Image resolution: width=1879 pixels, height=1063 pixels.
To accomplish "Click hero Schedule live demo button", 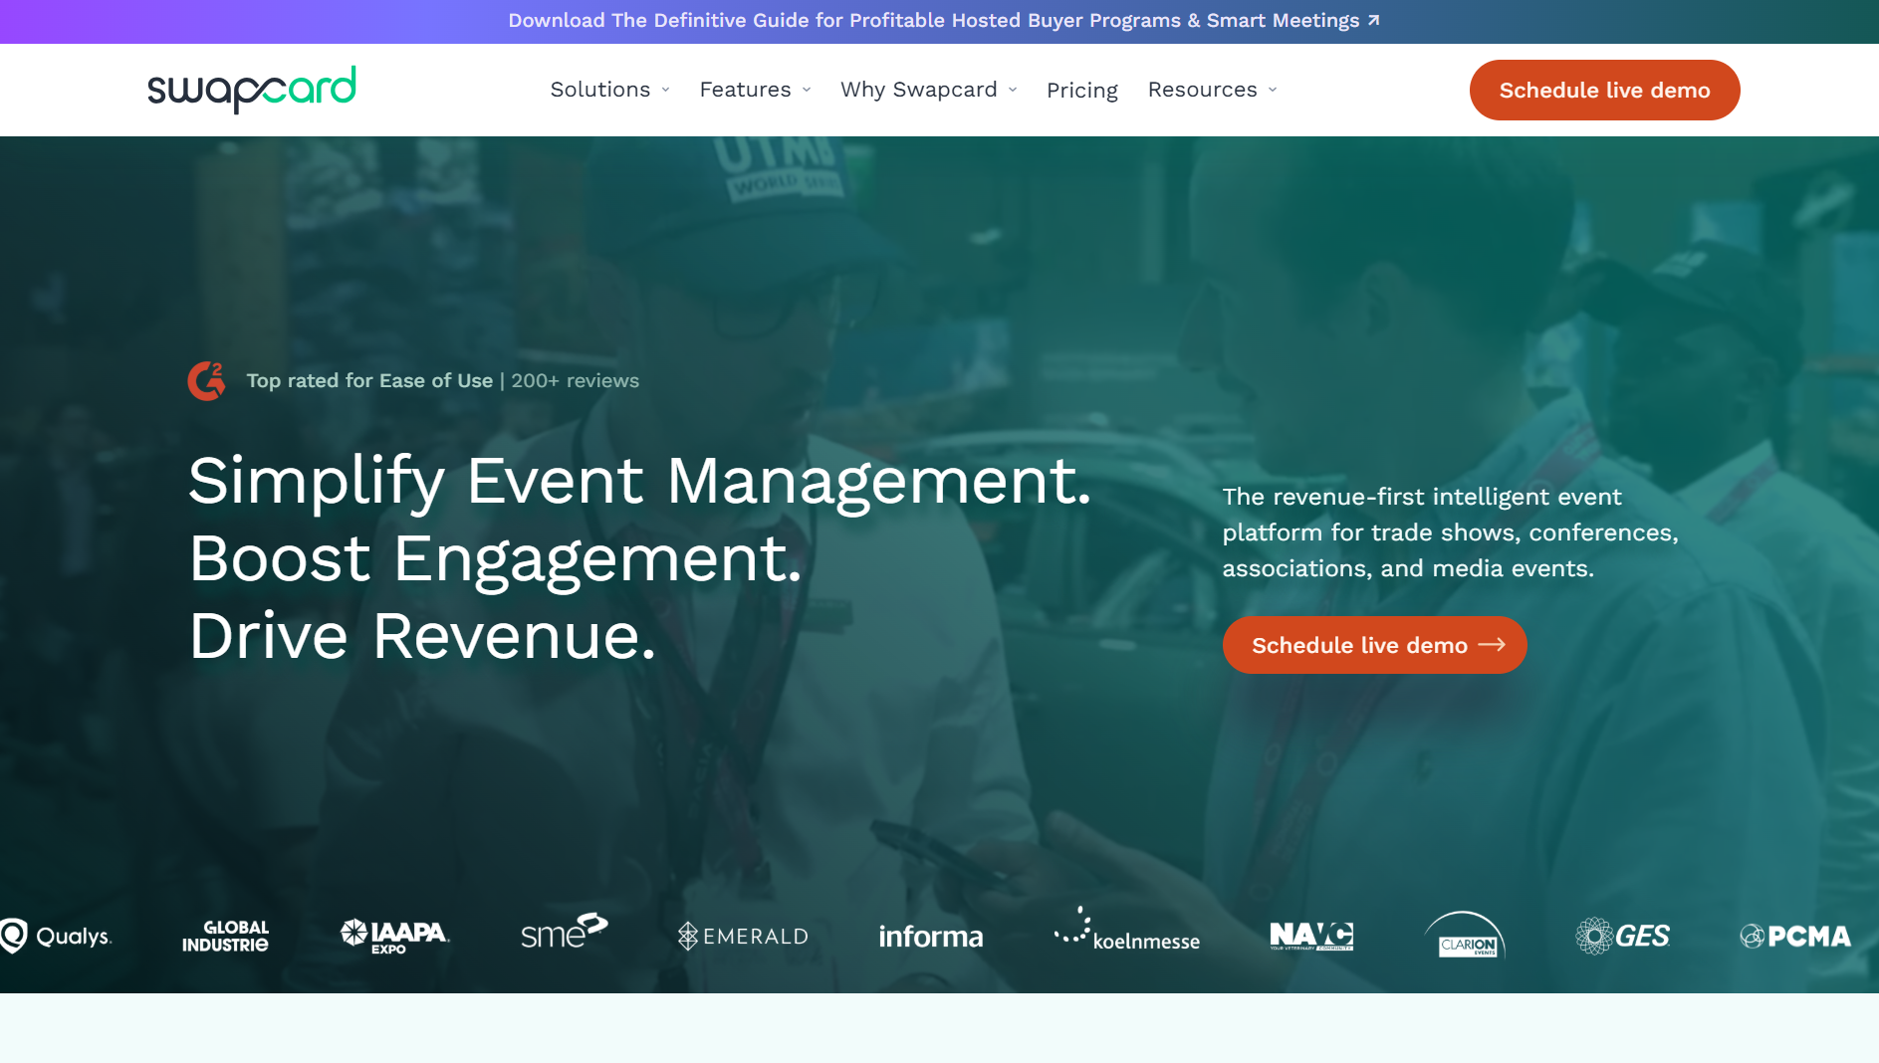I will coord(1374,645).
